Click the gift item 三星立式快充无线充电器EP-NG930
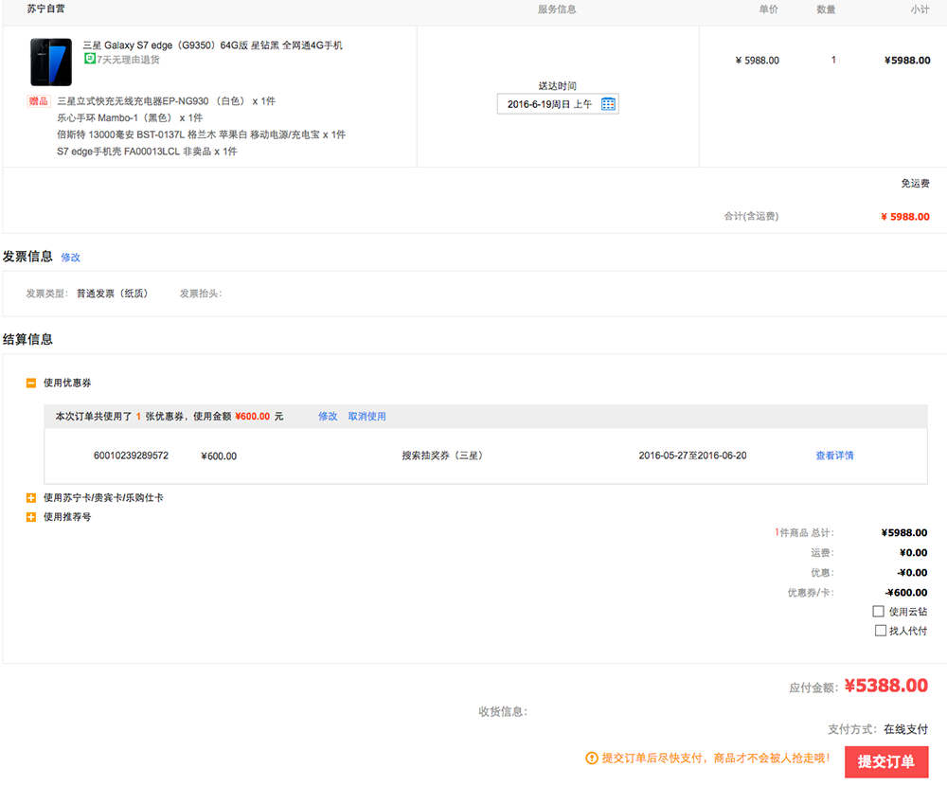Viewport: 947px width, 786px height. [x=166, y=101]
